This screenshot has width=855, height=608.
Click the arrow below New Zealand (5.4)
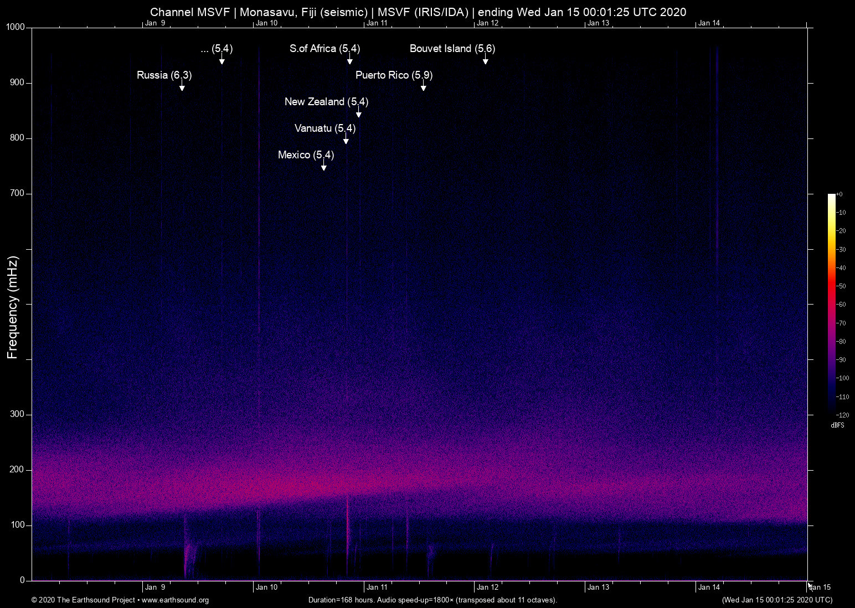(358, 113)
